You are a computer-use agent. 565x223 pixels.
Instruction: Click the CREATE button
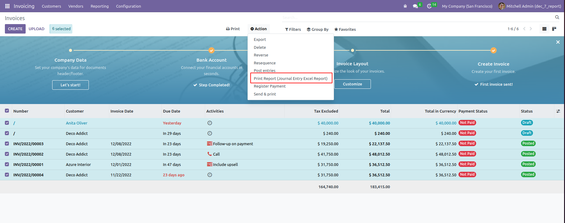coord(15,29)
